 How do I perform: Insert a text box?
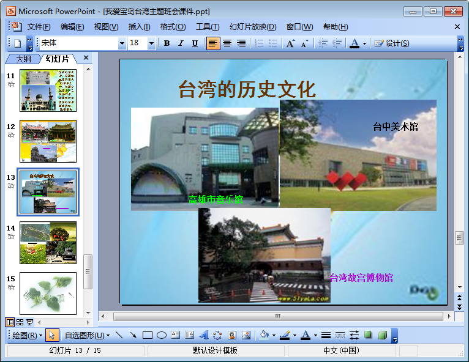(x=176, y=335)
